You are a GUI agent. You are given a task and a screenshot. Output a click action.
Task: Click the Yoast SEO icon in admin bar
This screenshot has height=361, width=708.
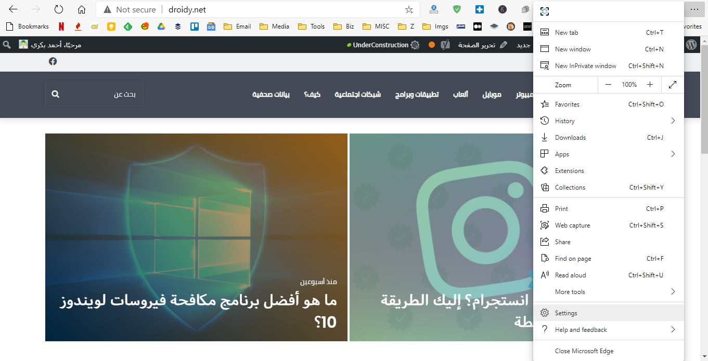click(x=445, y=45)
